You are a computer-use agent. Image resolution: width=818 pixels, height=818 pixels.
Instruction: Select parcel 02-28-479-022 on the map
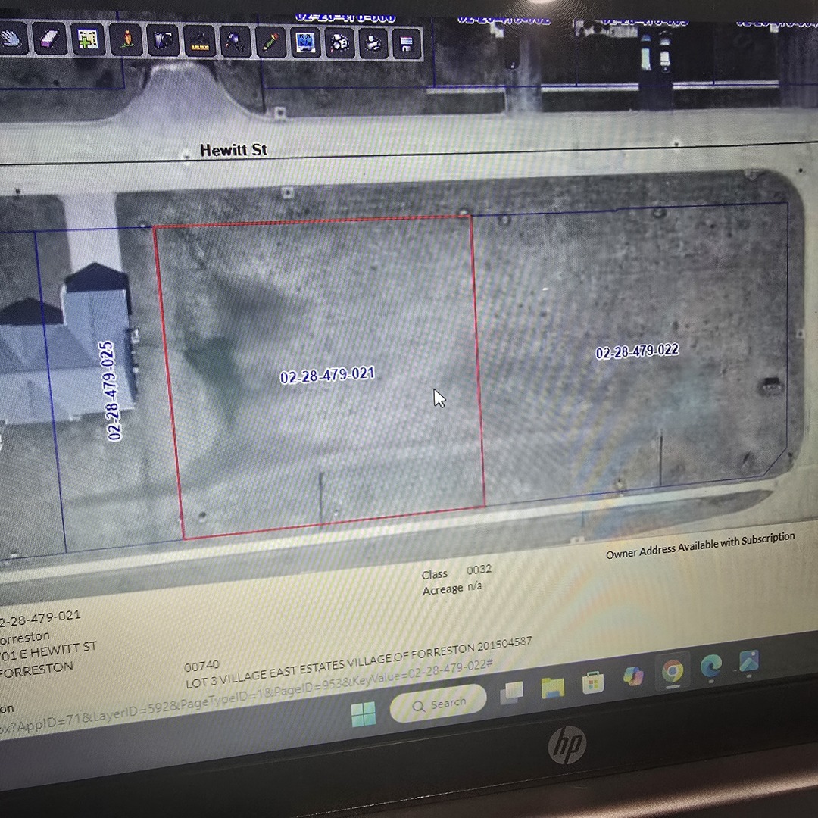(636, 351)
